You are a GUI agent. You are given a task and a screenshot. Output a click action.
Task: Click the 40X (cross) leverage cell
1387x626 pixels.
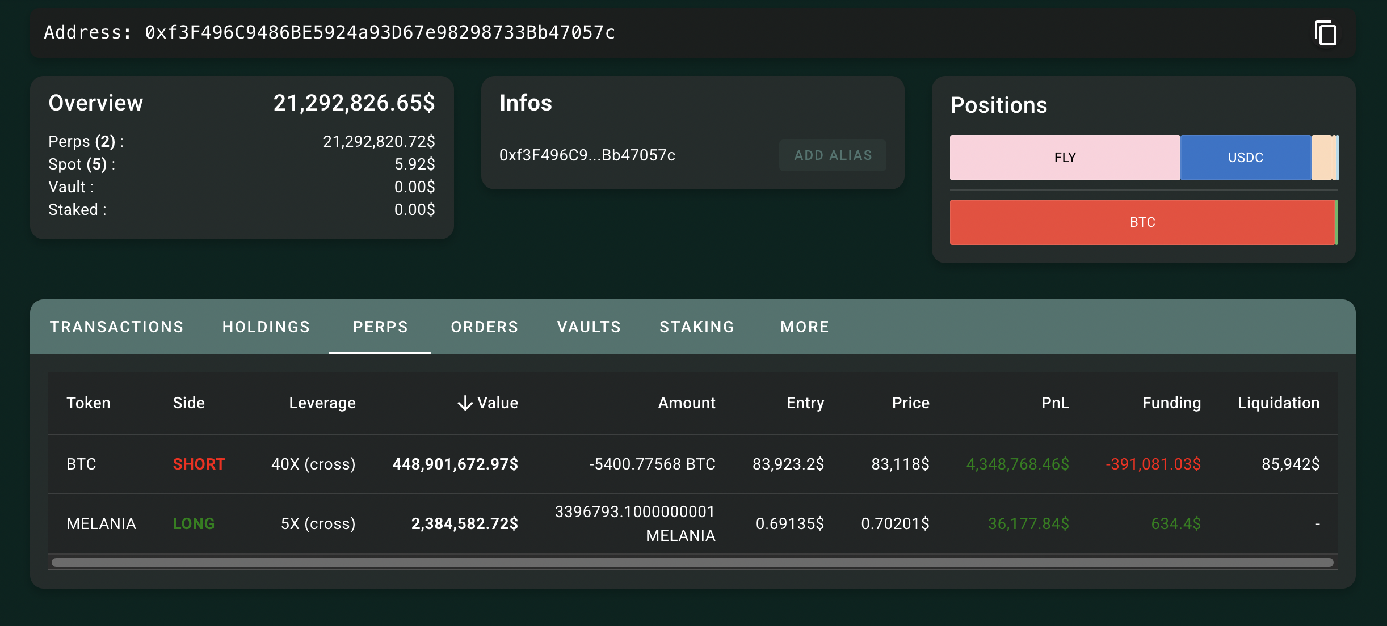(x=313, y=464)
